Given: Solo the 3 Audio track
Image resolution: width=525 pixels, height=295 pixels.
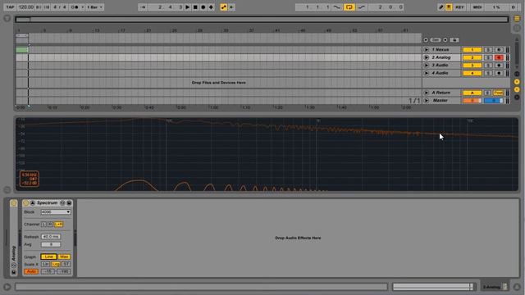Looking at the screenshot, I should [x=489, y=66].
